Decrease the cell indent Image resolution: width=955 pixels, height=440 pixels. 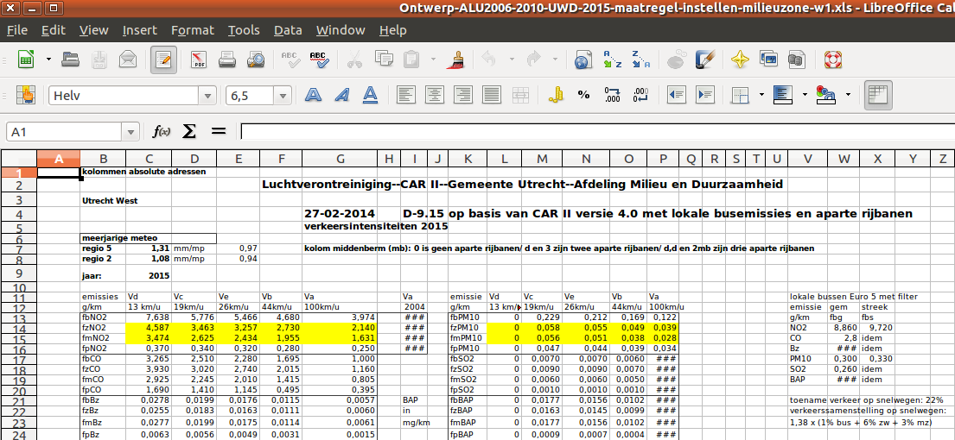click(676, 95)
